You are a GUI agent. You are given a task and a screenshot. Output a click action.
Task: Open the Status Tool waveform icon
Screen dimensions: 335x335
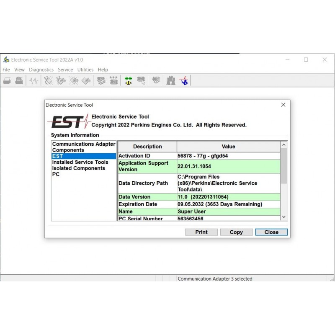tap(34, 81)
